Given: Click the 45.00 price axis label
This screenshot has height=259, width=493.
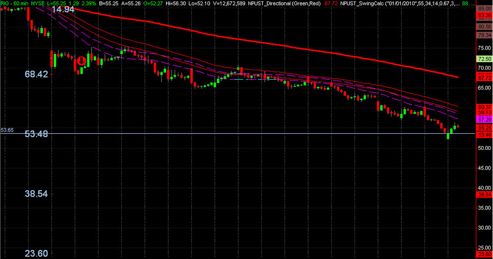Looking at the screenshot, I should click(485, 168).
